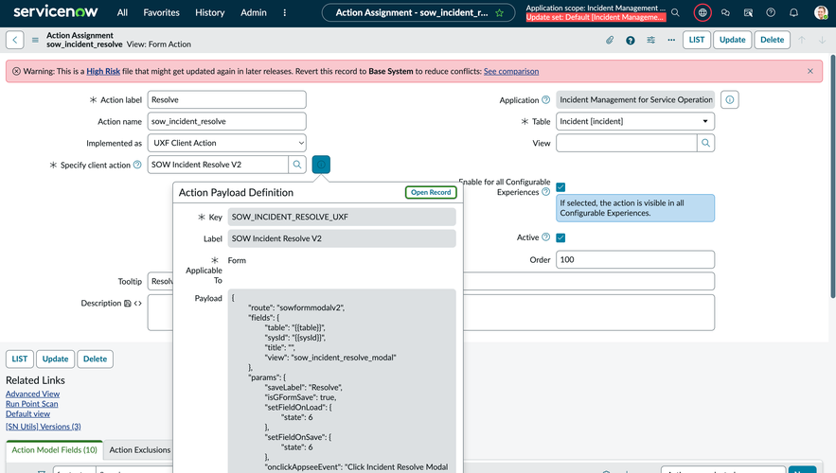Switch to Action Model Fields tab
836x473 pixels.
(54, 450)
